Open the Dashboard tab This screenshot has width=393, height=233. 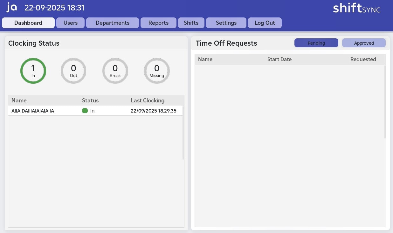pos(28,23)
